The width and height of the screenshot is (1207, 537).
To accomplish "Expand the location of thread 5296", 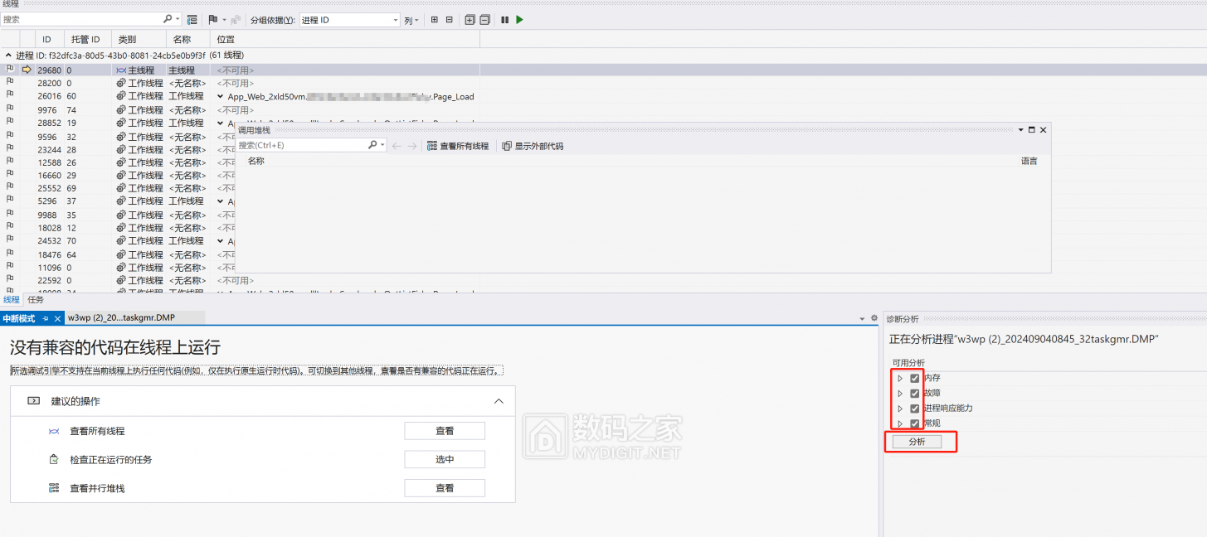I will pos(221,201).
